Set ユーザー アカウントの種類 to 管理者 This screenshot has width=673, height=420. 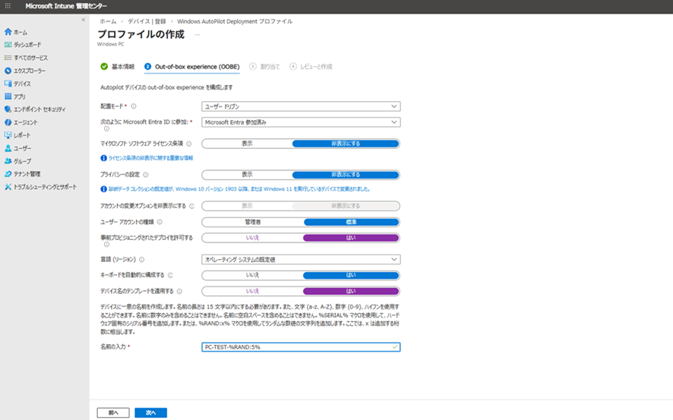(x=252, y=223)
